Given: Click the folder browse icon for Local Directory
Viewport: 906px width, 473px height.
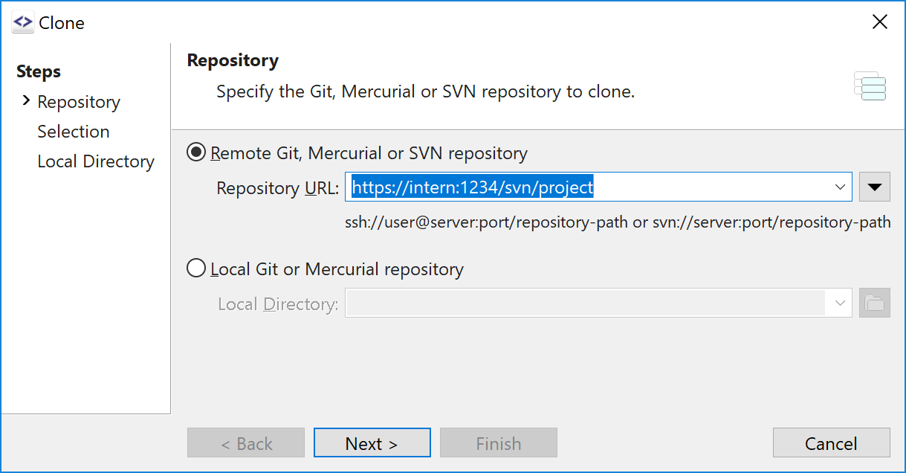Looking at the screenshot, I should [874, 303].
